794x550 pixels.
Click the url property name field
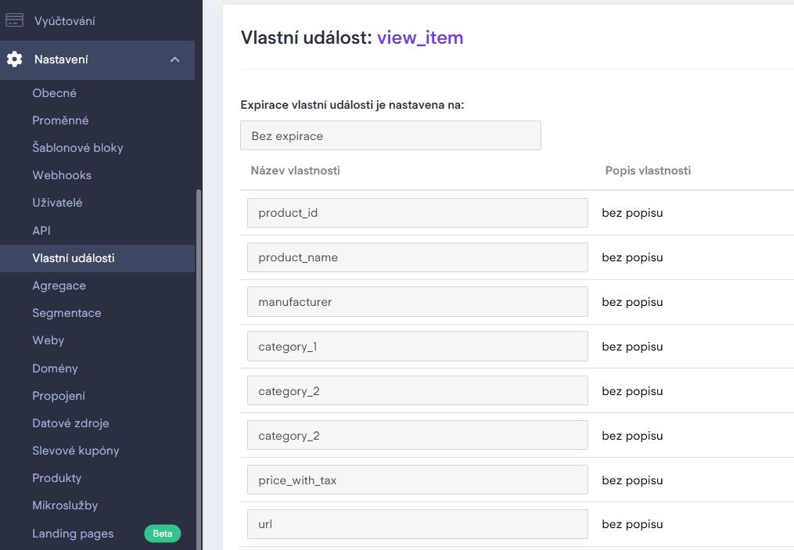[x=417, y=524]
